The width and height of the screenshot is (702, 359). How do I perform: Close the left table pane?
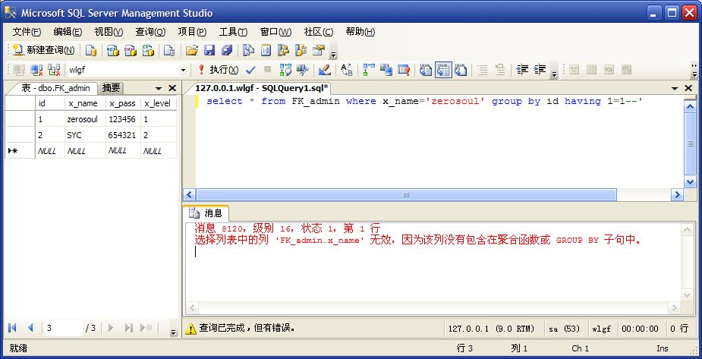click(x=172, y=88)
